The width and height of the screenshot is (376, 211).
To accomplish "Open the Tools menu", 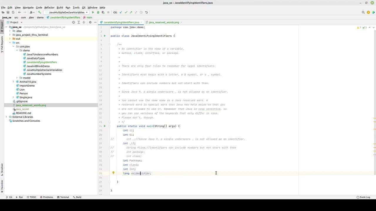I will [x=76, y=7].
